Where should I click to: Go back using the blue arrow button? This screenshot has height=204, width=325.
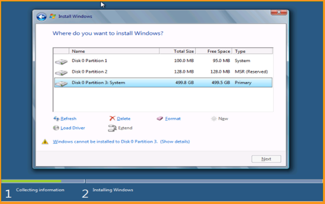[x=42, y=17]
